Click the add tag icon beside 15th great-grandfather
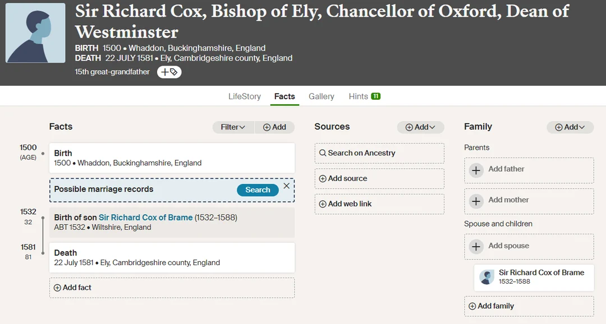606x324 pixels. click(169, 72)
